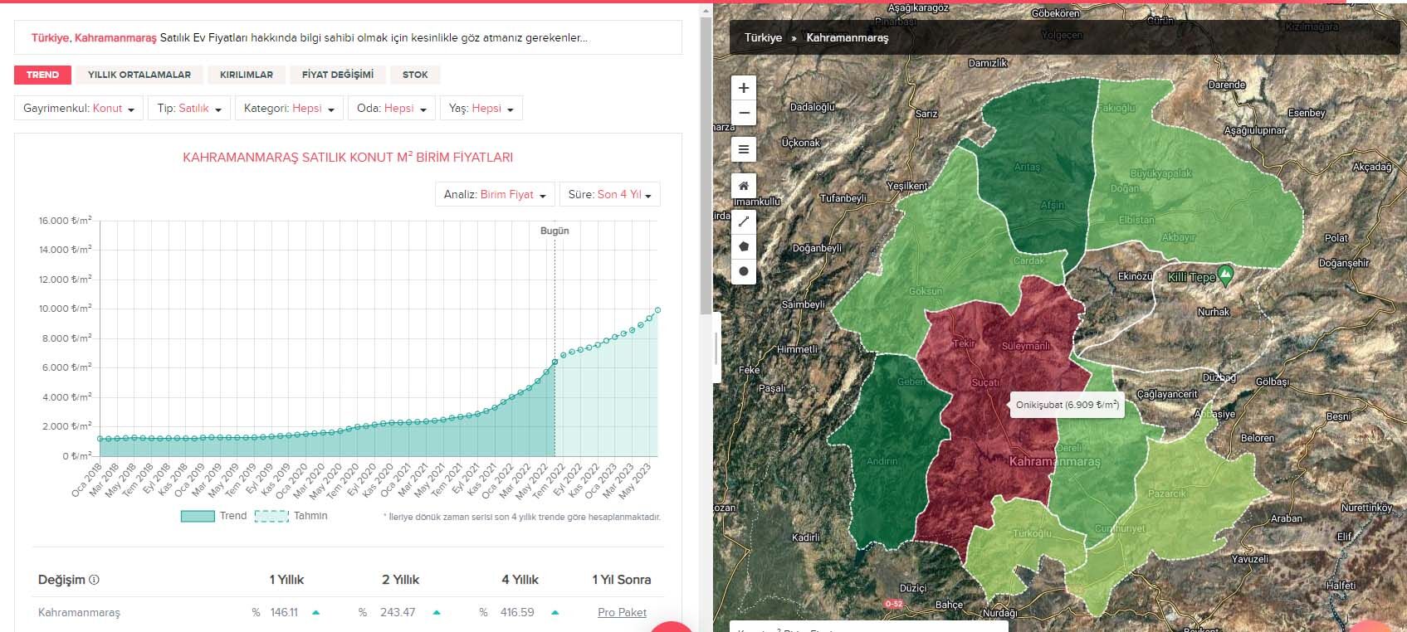Select the Elbistan district label on map

click(x=1136, y=220)
